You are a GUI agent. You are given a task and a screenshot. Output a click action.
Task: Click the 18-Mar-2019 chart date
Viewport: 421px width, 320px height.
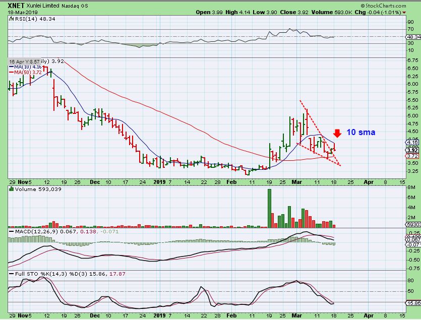(23, 13)
